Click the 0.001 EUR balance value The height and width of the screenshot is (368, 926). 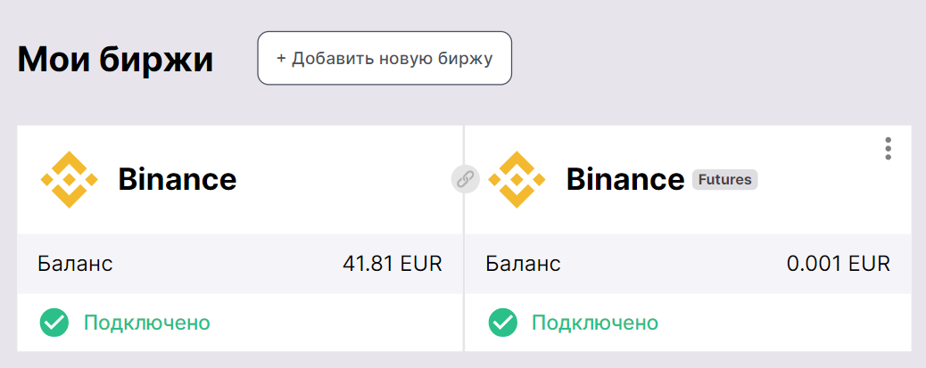pyautogui.click(x=838, y=264)
